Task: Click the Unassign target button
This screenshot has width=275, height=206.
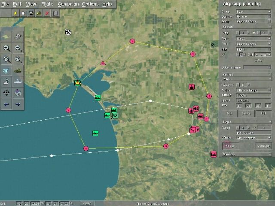Action: (x=263, y=146)
